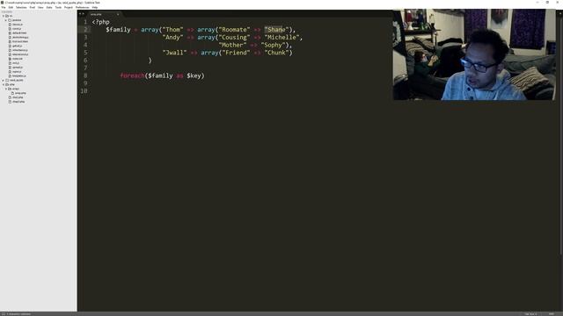This screenshot has width=563, height=316.
Task: Open the View menu
Action: (x=40, y=7)
